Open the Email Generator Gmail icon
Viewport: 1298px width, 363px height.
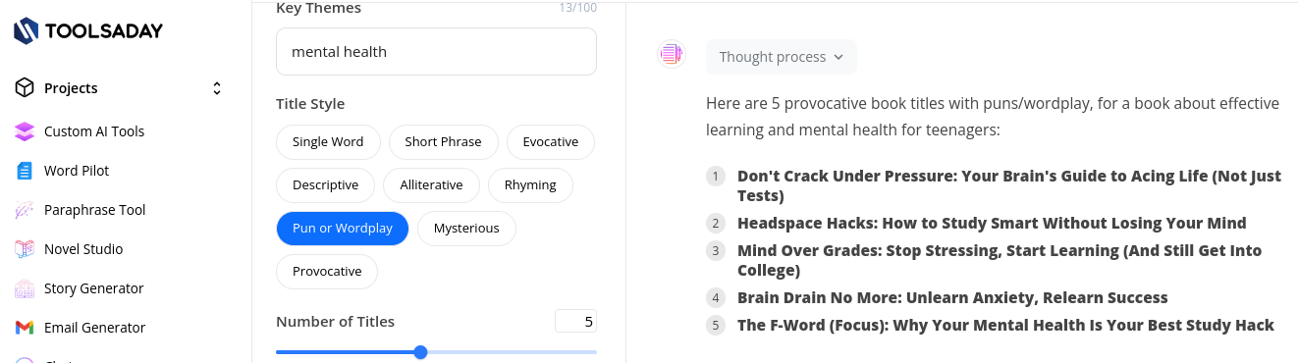pyautogui.click(x=25, y=328)
